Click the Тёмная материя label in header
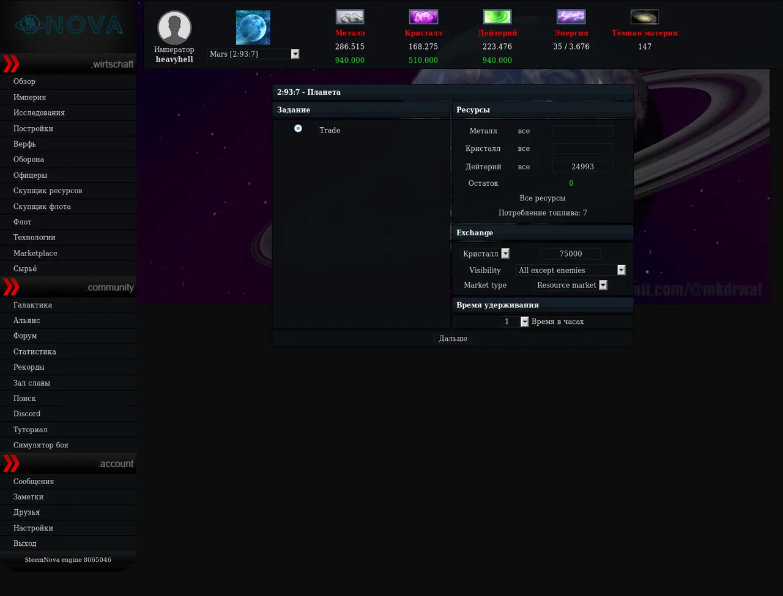Screen dimensions: 783x596 (x=645, y=33)
